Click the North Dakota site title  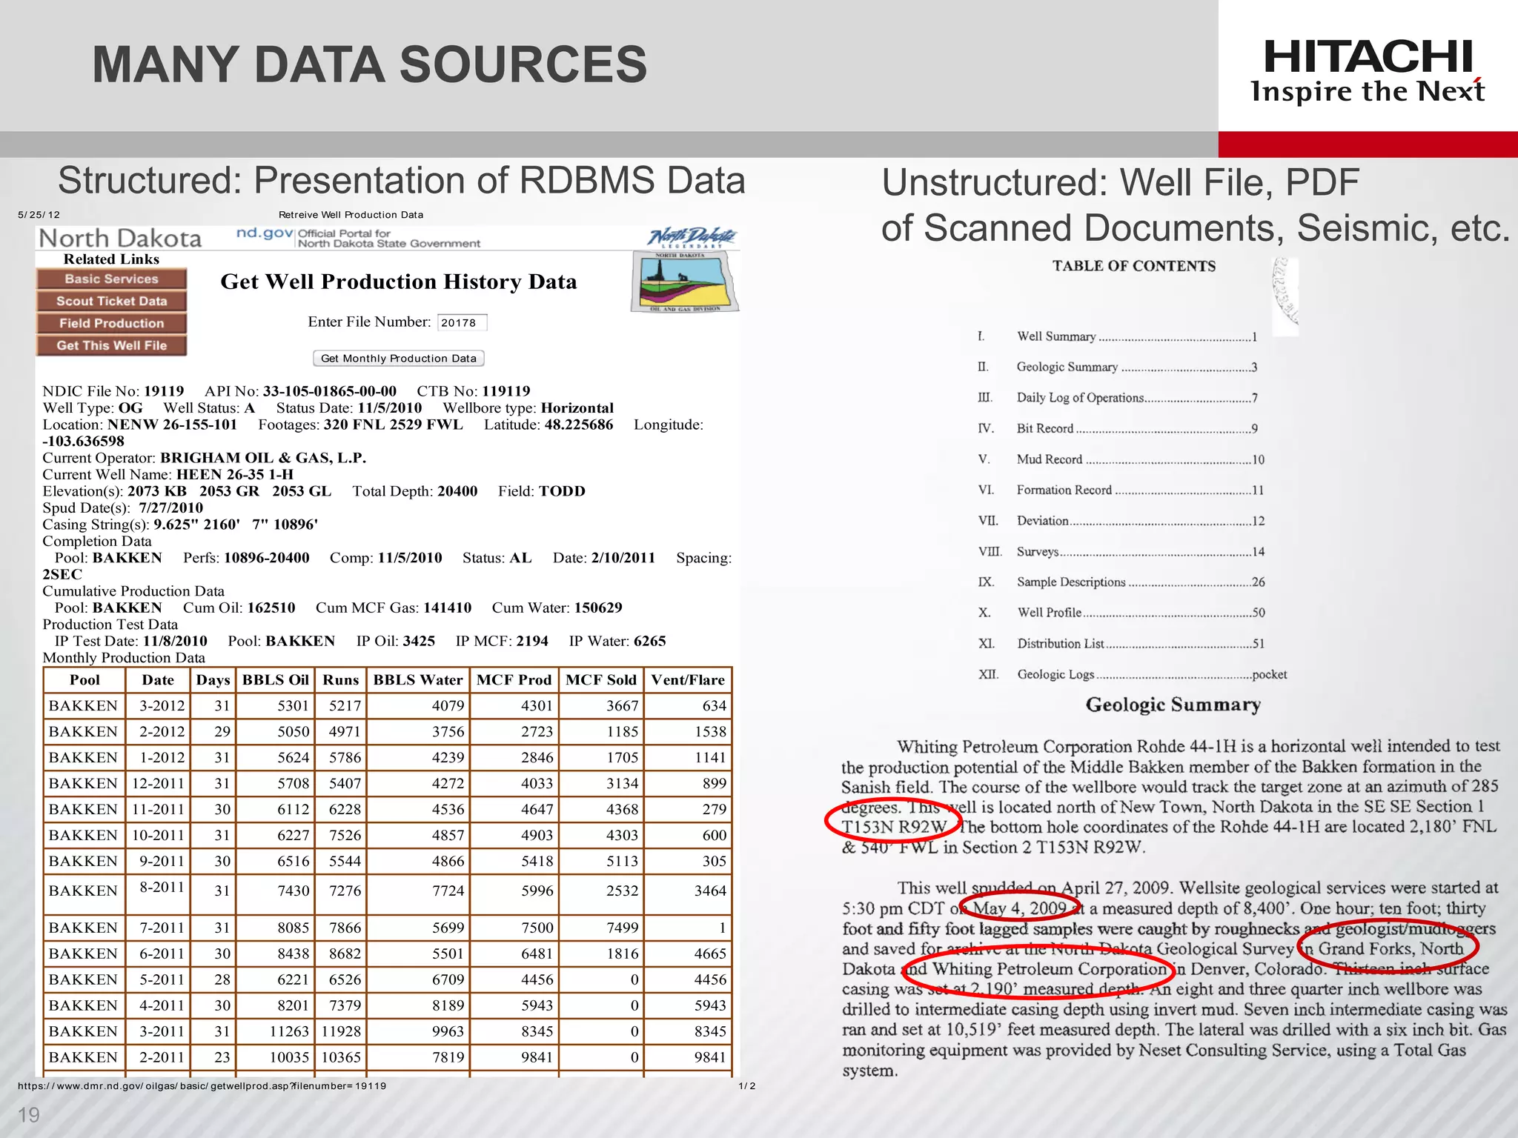tap(120, 239)
